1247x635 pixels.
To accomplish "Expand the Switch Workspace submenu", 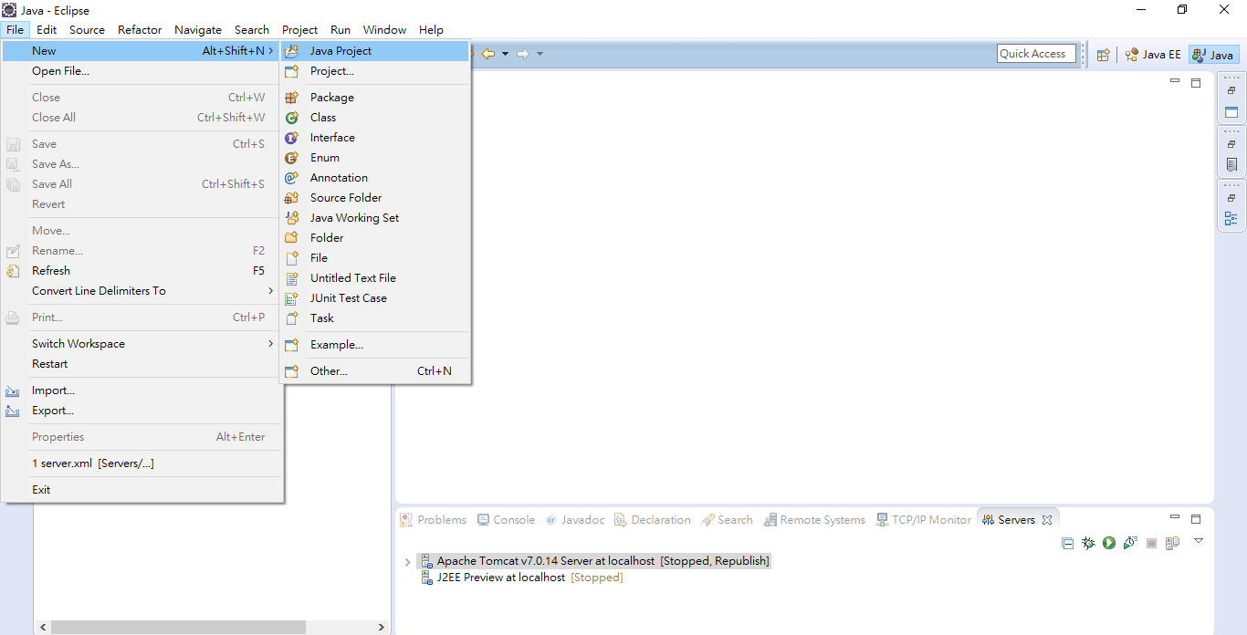I will [271, 344].
